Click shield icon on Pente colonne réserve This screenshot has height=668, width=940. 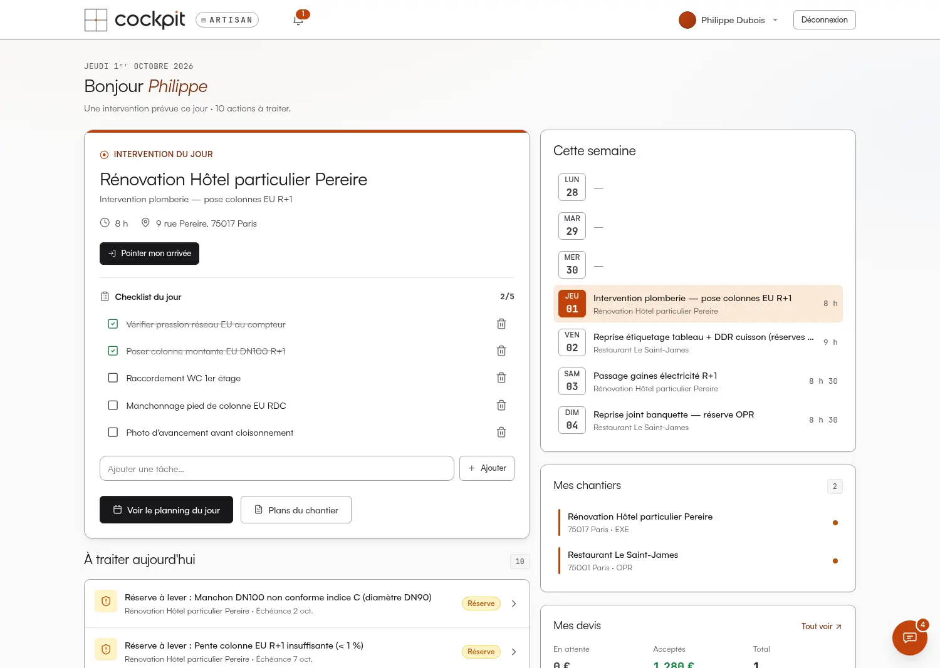pyautogui.click(x=106, y=649)
